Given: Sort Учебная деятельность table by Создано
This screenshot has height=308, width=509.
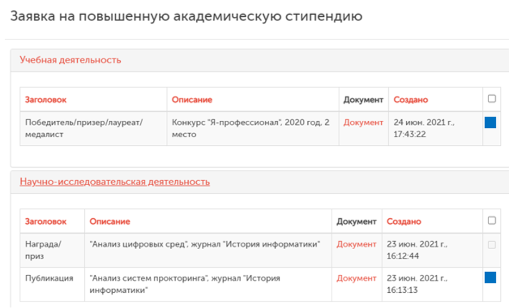Looking at the screenshot, I should (x=411, y=100).
